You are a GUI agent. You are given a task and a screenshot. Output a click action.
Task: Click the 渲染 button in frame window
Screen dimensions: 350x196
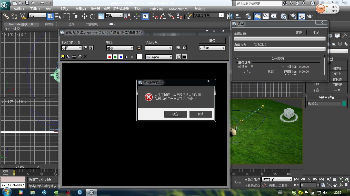click(212, 41)
